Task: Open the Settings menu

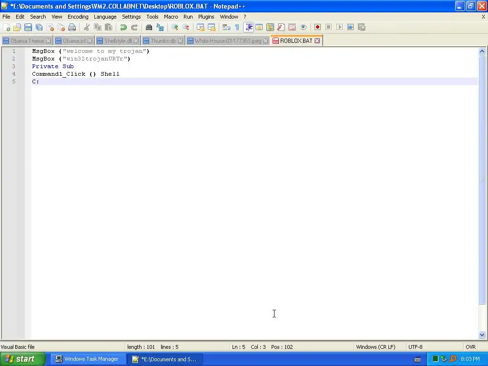Action: pos(132,17)
